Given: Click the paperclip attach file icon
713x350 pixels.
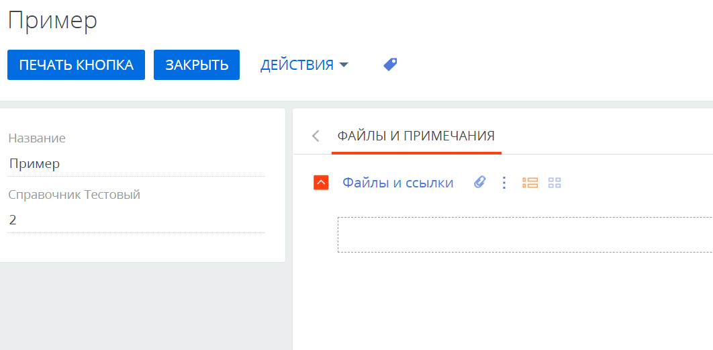Looking at the screenshot, I should 480,183.
